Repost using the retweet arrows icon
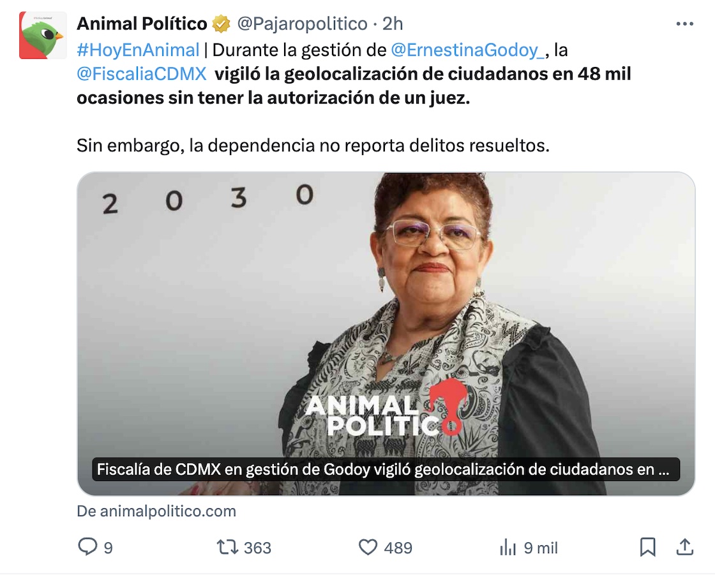This screenshot has height=578, width=715. pyautogui.click(x=225, y=547)
